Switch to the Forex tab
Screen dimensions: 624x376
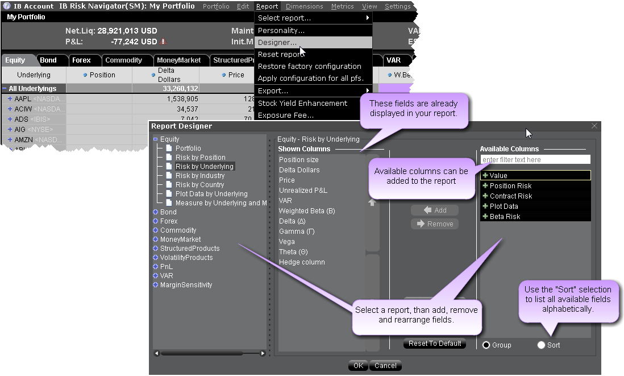(81, 60)
